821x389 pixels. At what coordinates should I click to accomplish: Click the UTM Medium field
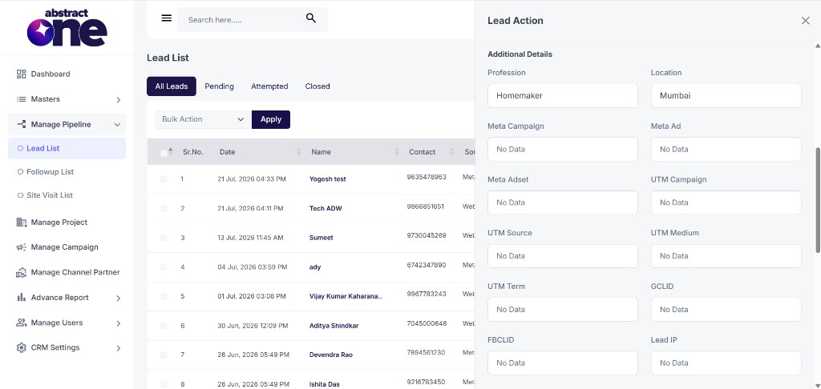click(726, 255)
